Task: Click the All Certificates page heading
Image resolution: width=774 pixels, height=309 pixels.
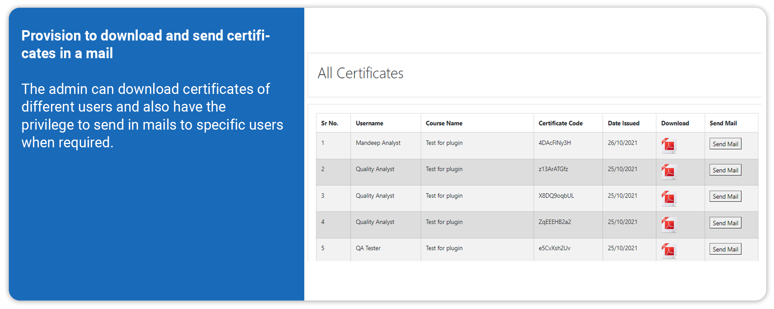Action: point(360,73)
